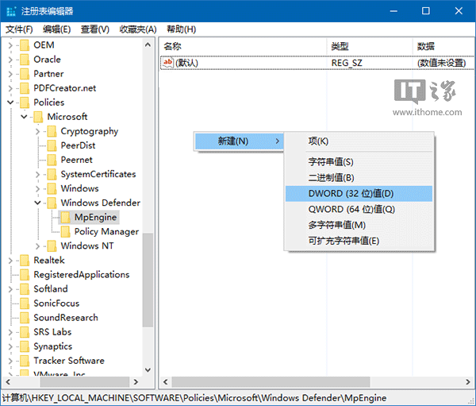This screenshot has height=406, width=476.
Task: Choose 字符串值(S) from the submenu
Action: tap(331, 162)
